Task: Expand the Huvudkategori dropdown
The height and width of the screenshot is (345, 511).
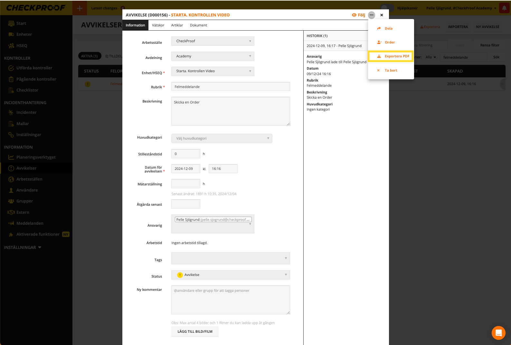Action: 222,138
